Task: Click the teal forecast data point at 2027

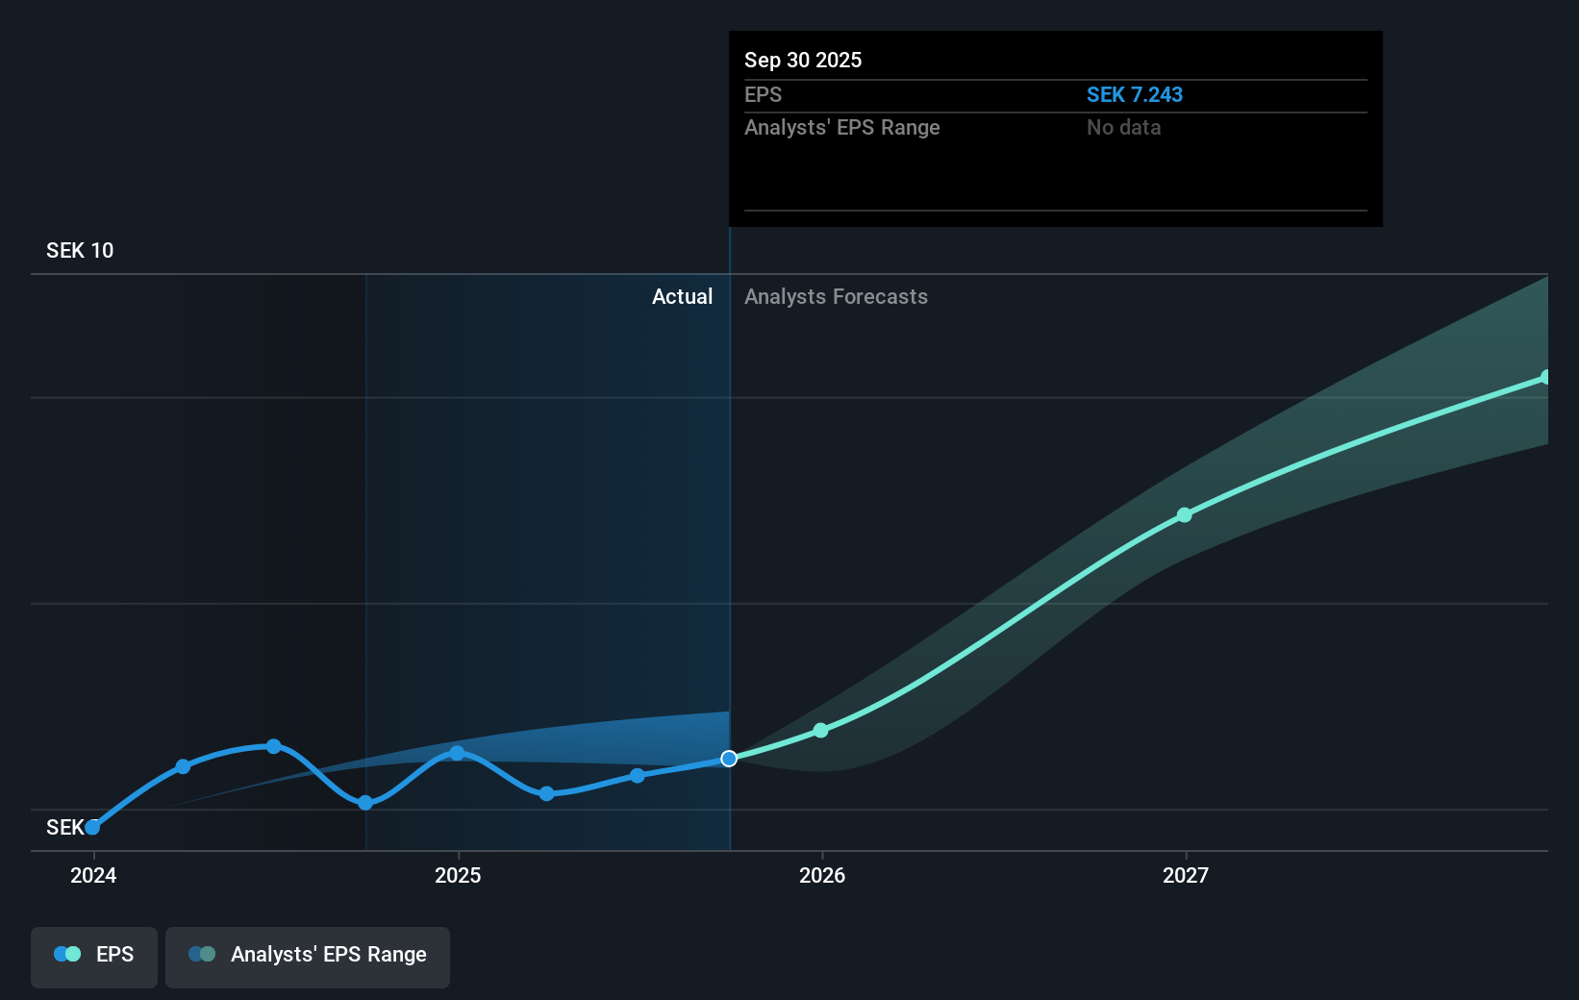Action: (x=1185, y=515)
